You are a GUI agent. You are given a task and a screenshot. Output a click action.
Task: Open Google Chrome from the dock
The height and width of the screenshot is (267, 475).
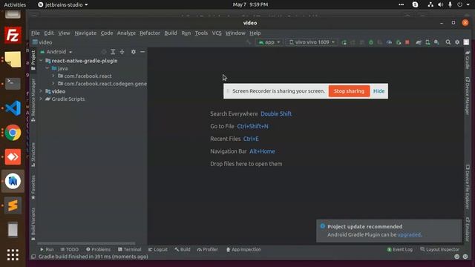pyautogui.click(x=13, y=133)
